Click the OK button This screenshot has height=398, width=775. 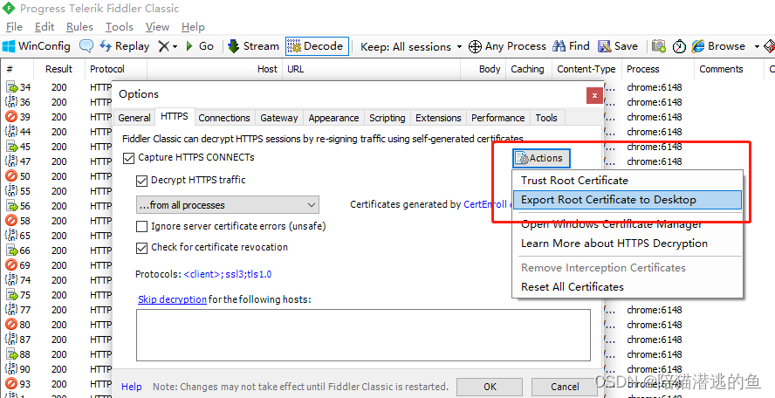(x=490, y=387)
